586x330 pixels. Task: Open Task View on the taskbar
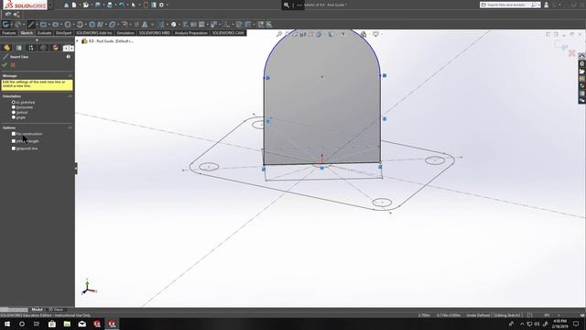tap(37, 324)
